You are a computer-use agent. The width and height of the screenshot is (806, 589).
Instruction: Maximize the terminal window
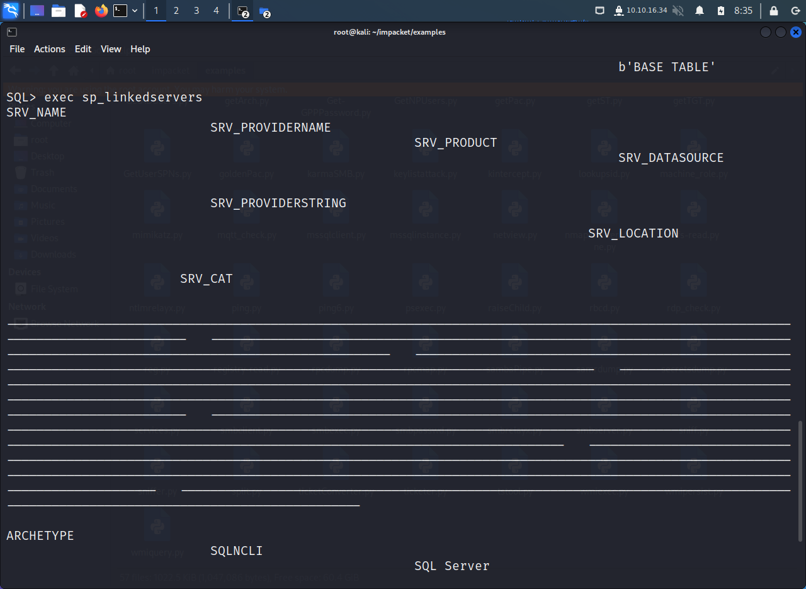(781, 32)
